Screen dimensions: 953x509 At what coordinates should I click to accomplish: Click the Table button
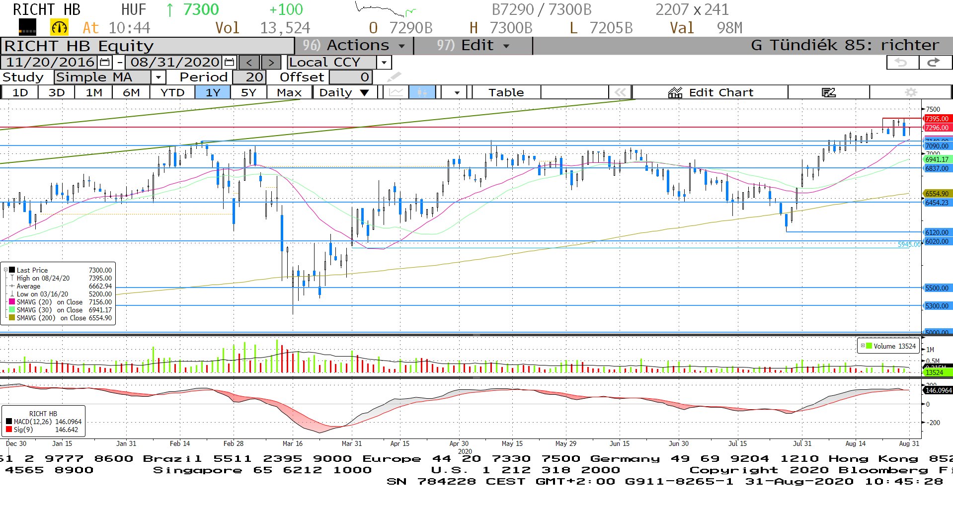506,92
